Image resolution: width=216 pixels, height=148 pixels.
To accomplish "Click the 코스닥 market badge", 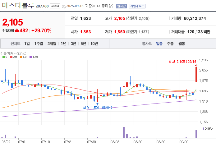I will click(55, 6).
